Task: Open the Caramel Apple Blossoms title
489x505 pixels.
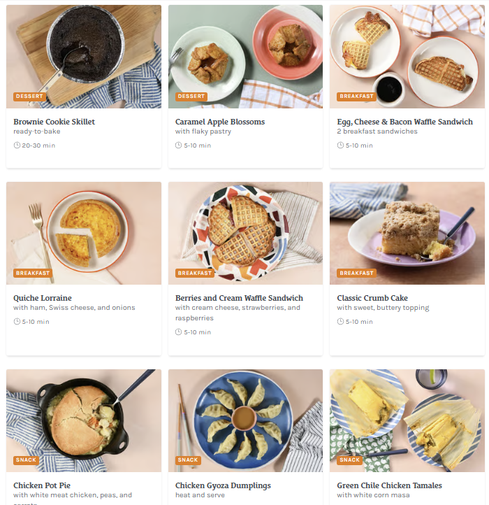Action: pos(220,122)
